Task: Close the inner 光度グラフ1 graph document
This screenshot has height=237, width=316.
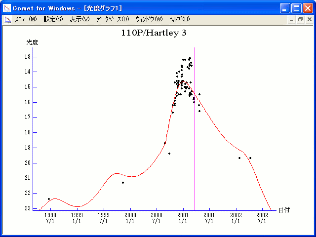Action: (309, 19)
